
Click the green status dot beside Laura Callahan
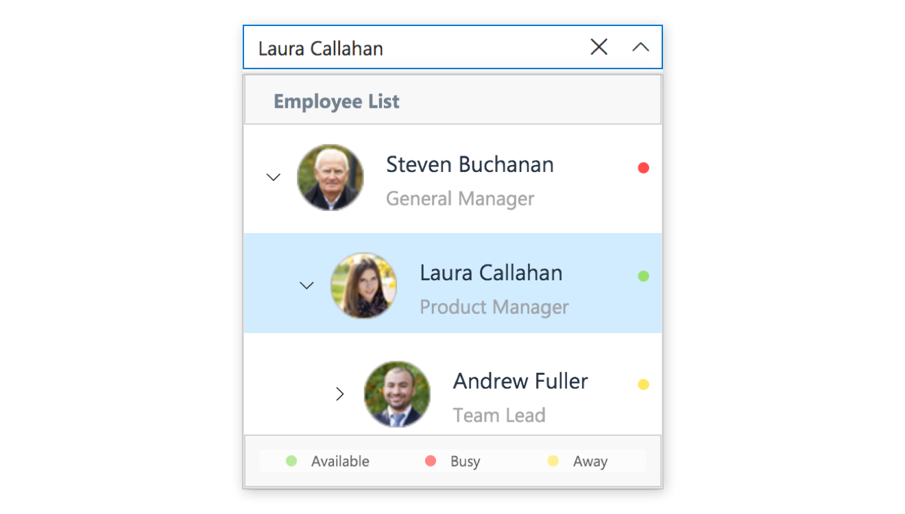click(x=643, y=276)
